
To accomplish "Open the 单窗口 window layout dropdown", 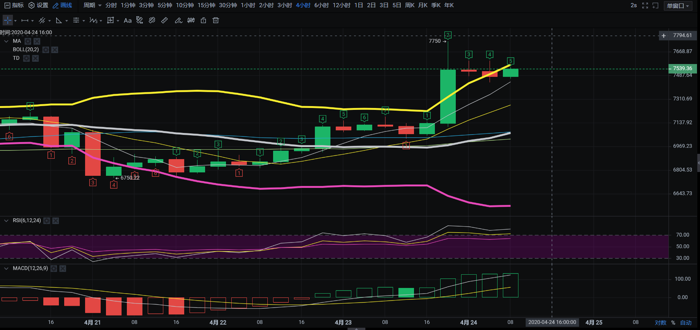I will coord(678,6).
